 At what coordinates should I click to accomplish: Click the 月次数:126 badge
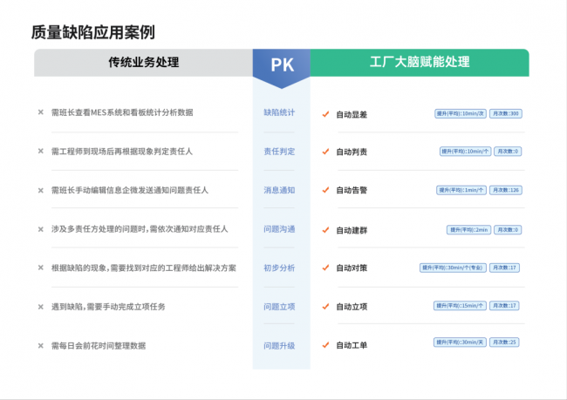506,190
